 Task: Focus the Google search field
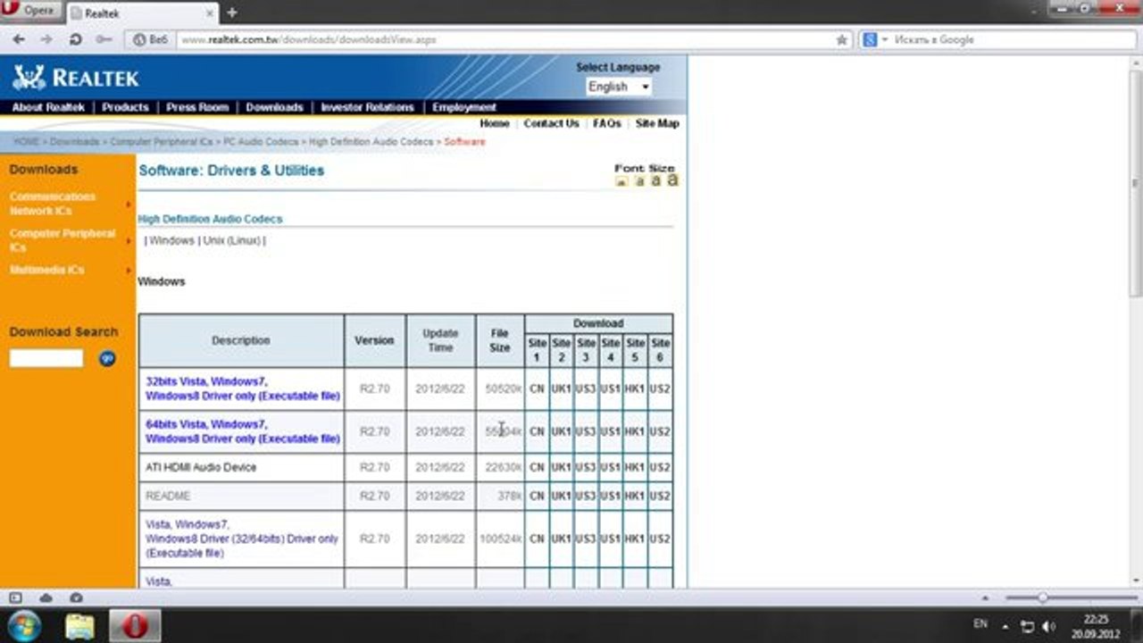pyautogui.click(x=1009, y=40)
